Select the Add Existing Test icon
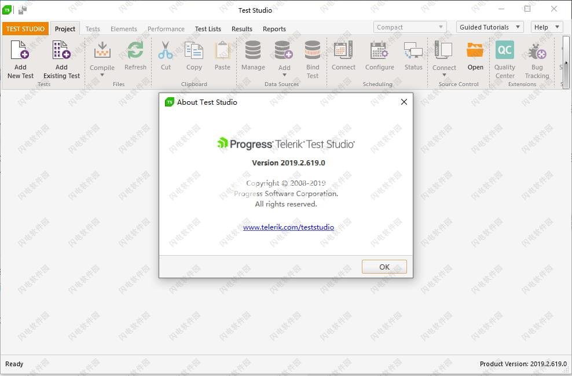The image size is (572, 376). 61,50
